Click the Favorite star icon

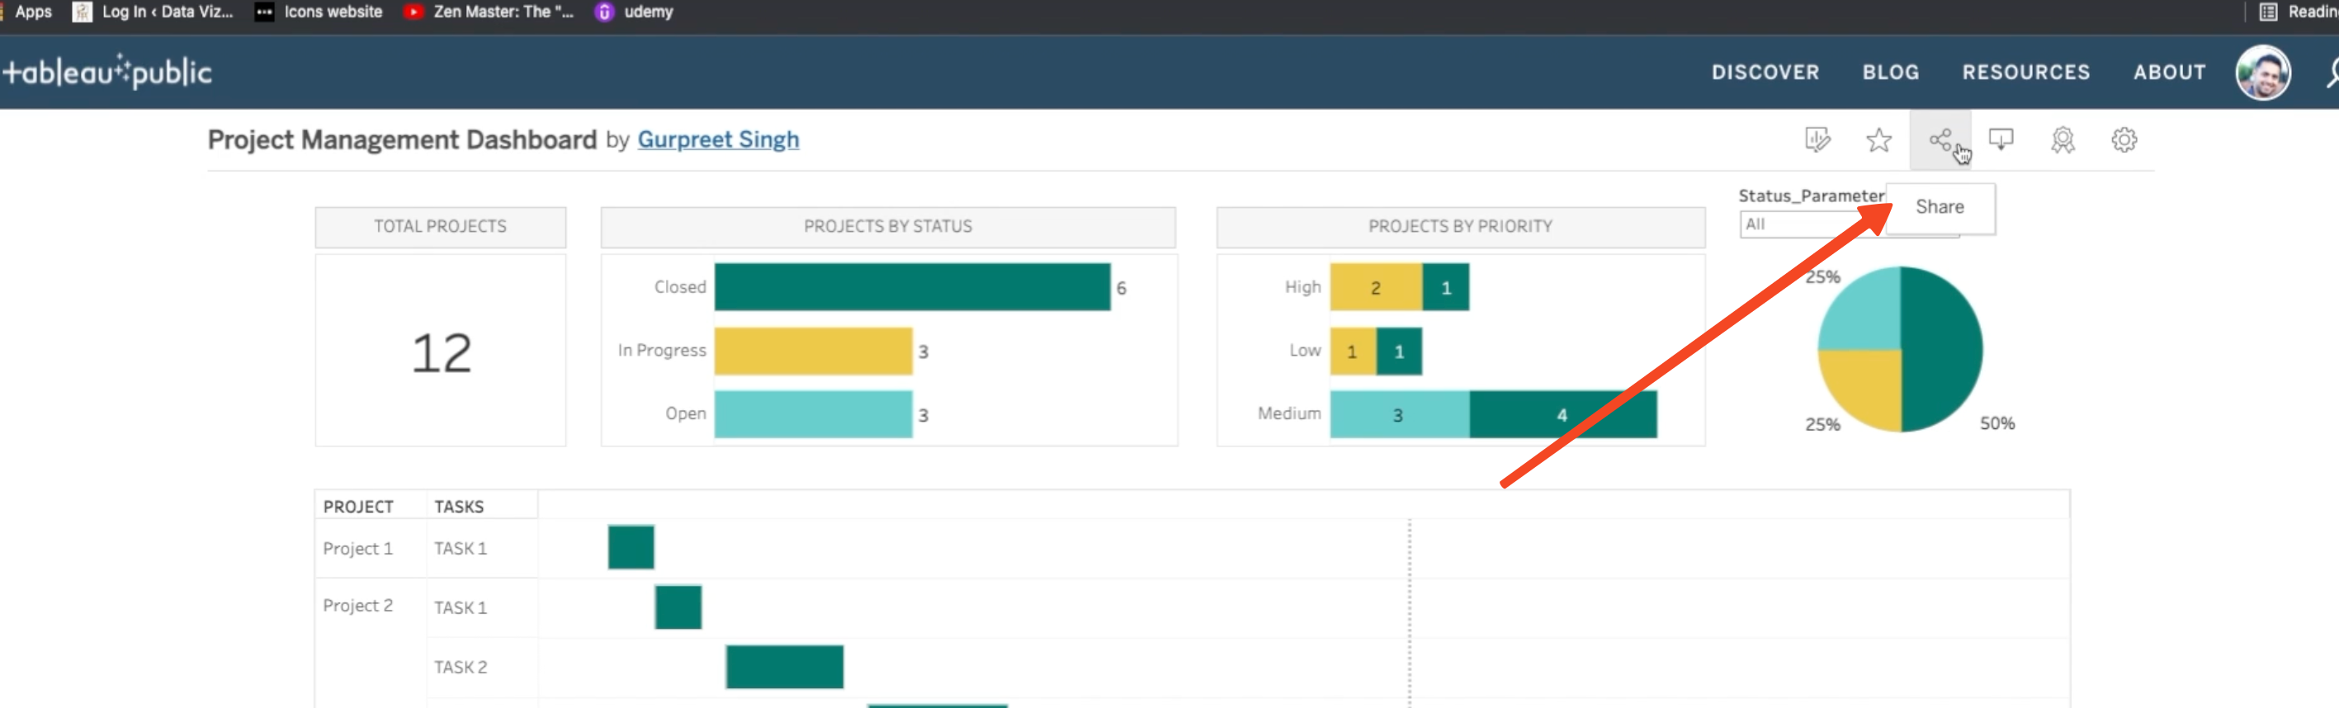1878,139
